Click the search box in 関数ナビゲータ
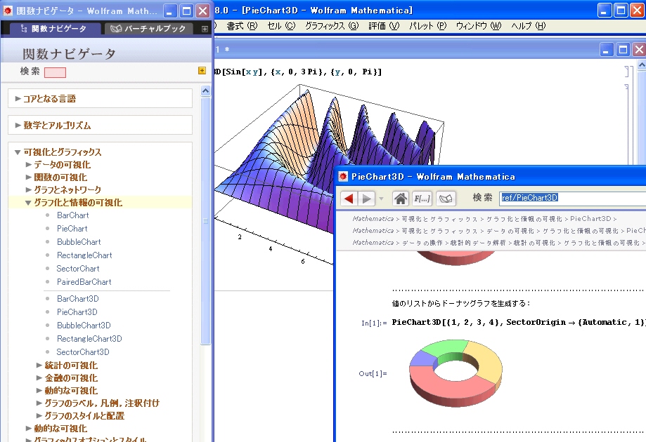Viewport: 646px width, 442px height. 56,72
